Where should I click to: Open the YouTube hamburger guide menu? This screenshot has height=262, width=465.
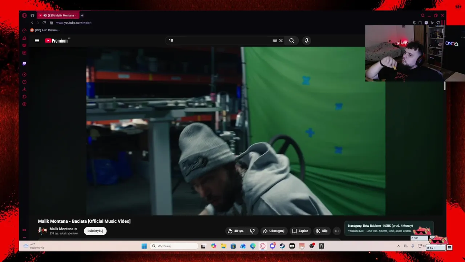click(37, 40)
